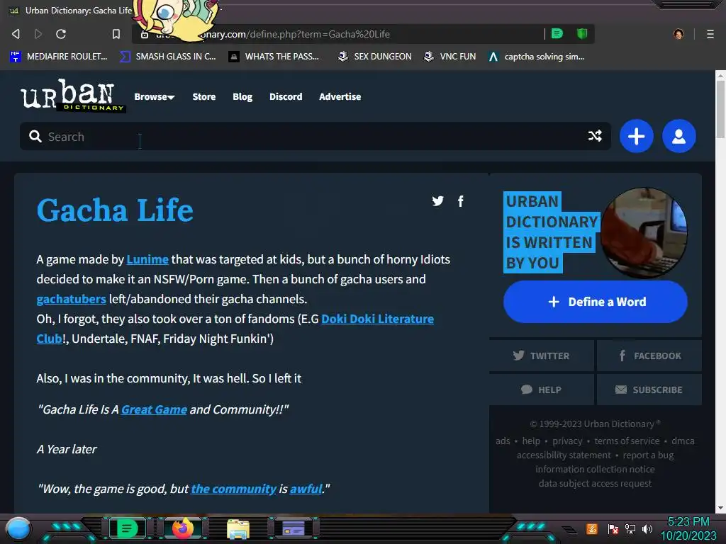Open the privacy footer link
Image resolution: width=726 pixels, height=544 pixels.
pyautogui.click(x=567, y=441)
